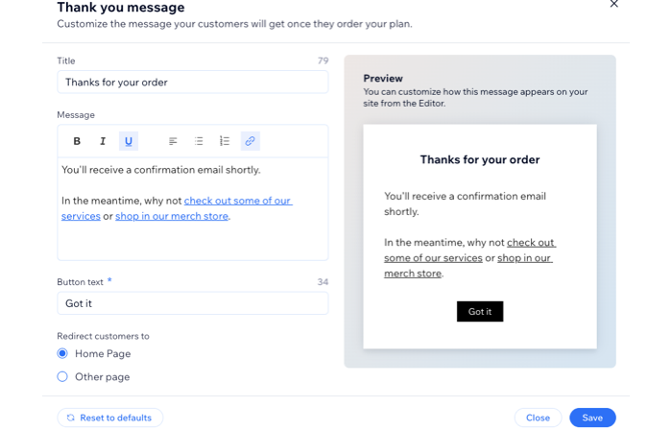Save the thank you message
The width and height of the screenshot is (672, 430).
tap(592, 418)
